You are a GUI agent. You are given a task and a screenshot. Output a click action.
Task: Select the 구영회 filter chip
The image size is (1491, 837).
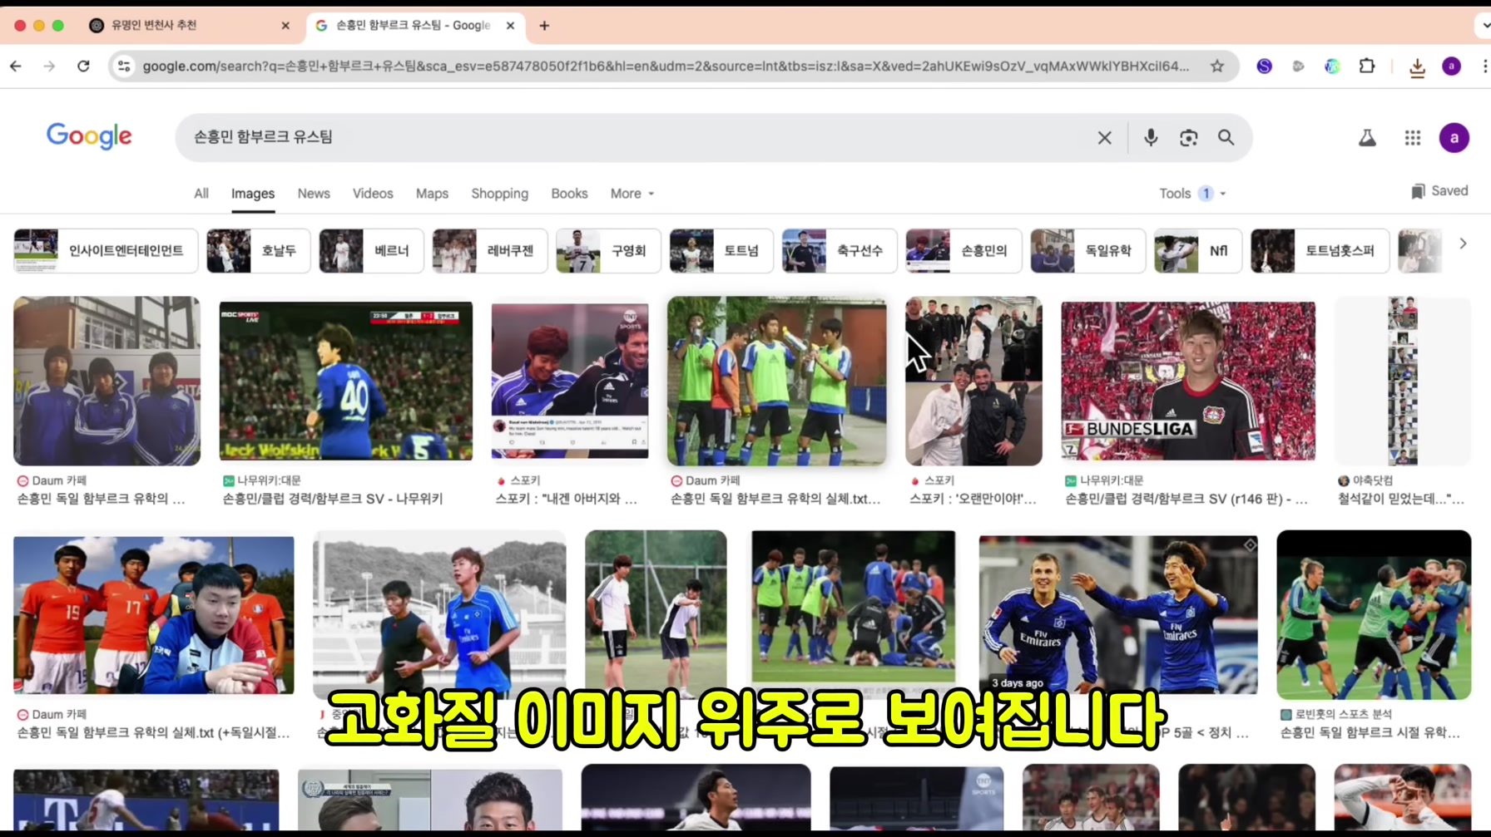608,251
